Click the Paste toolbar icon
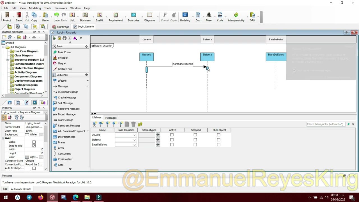This screenshot has width=359, height=202. click(45, 17)
